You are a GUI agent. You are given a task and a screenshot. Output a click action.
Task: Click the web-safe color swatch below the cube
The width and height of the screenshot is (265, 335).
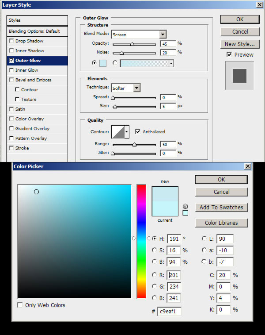pyautogui.click(x=185, y=213)
